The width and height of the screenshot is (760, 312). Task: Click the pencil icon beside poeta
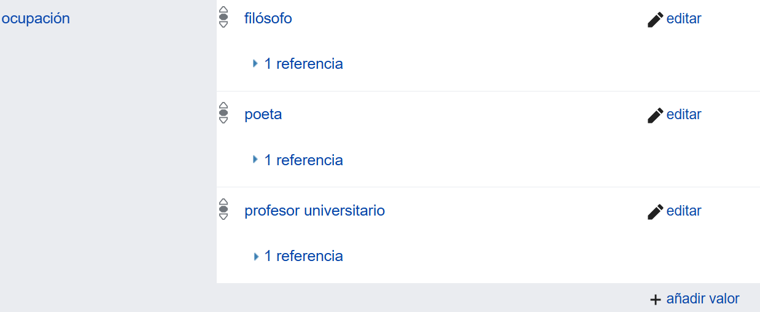pyautogui.click(x=655, y=115)
